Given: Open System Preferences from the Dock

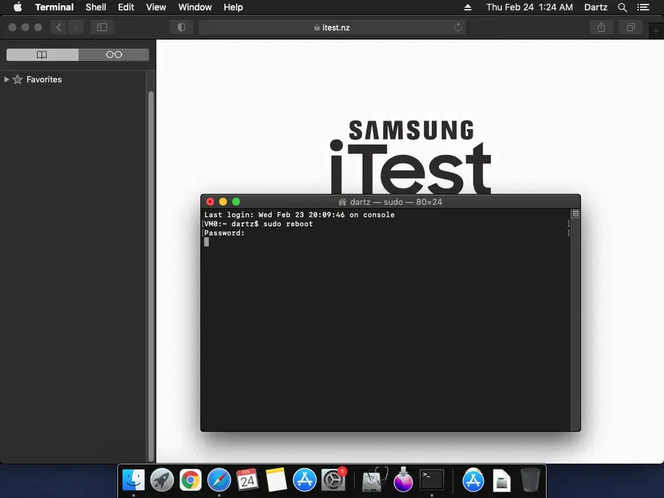Looking at the screenshot, I should pyautogui.click(x=334, y=480).
